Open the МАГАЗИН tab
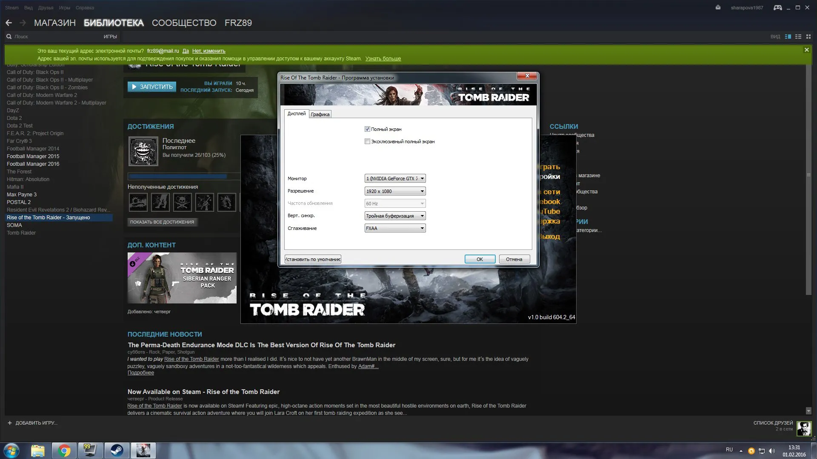 [55, 23]
